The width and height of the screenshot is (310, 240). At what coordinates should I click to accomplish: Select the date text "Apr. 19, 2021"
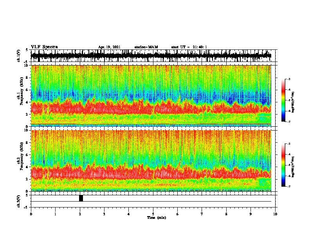click(x=109, y=47)
